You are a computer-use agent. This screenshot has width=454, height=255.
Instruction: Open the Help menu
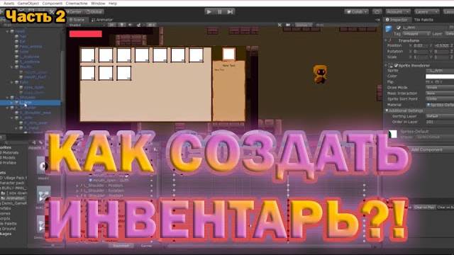[113, 4]
